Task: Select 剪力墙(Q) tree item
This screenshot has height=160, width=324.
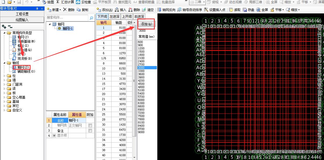Action: tap(25, 50)
